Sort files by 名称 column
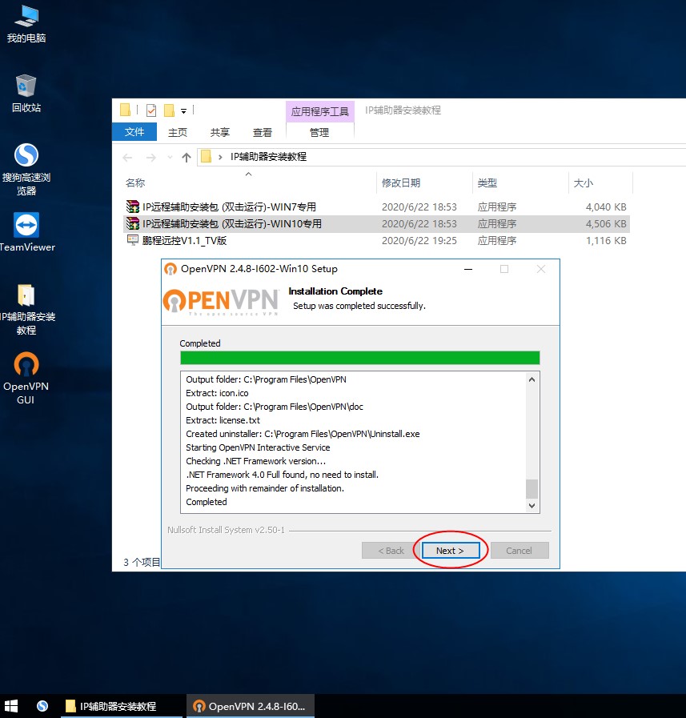This screenshot has width=686, height=718. (135, 183)
